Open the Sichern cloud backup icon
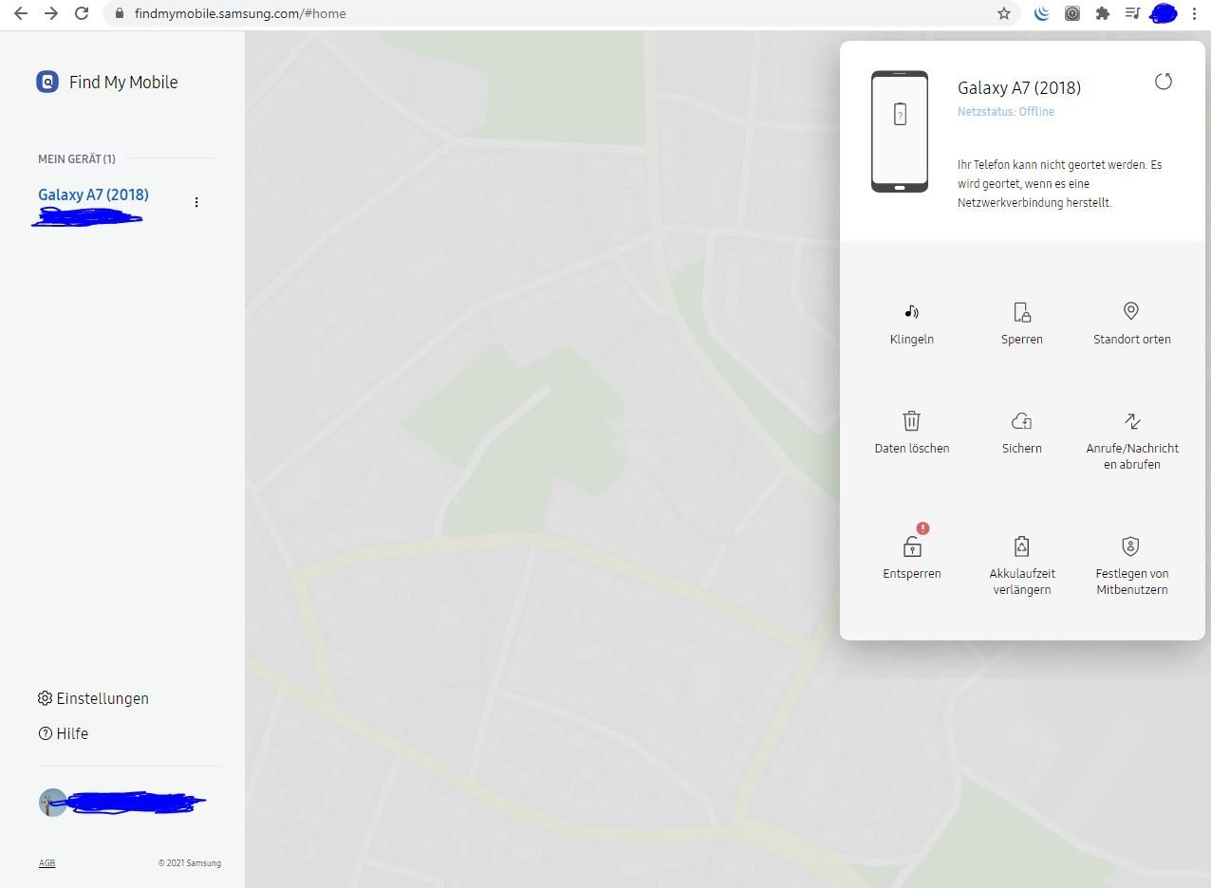Viewport: 1211px width, 888px height. pyautogui.click(x=1021, y=420)
